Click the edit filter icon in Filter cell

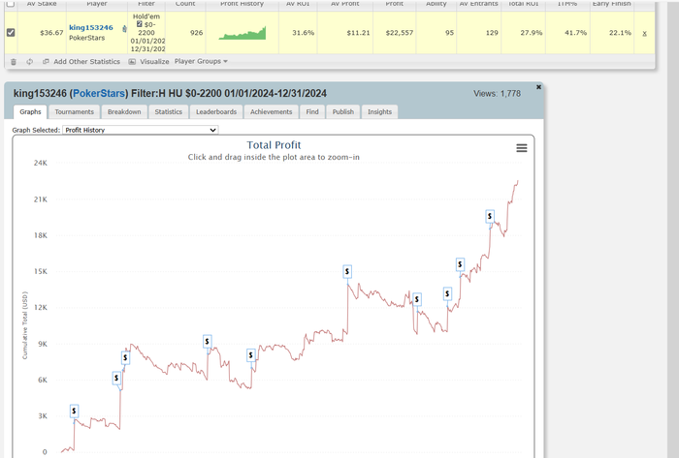[140, 24]
